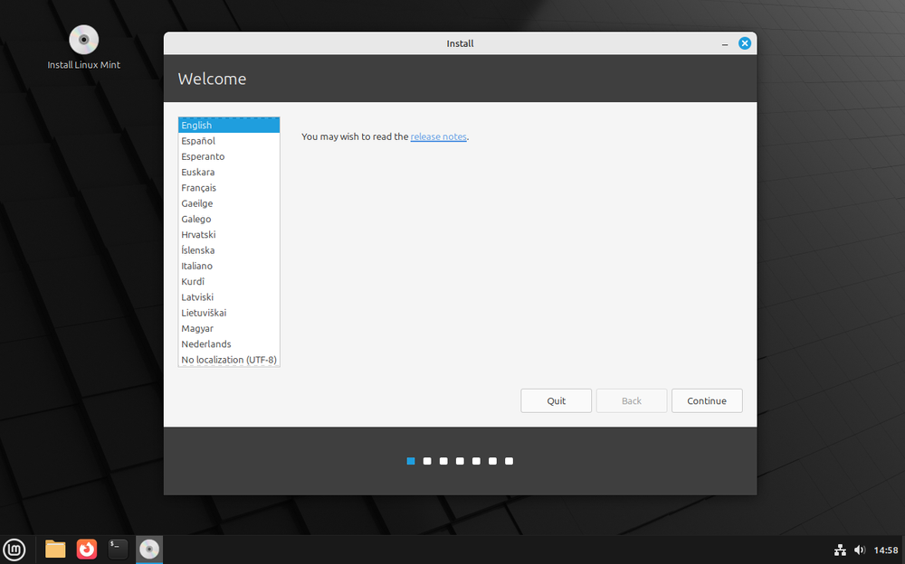Click the disabled Back button
This screenshot has width=905, height=564.
click(x=631, y=400)
